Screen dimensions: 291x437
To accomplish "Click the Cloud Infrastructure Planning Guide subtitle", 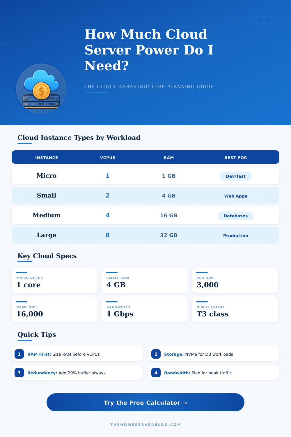I will pos(149,87).
